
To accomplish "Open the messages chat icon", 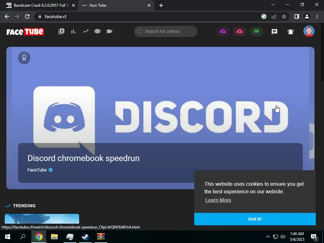I will coord(274,32).
